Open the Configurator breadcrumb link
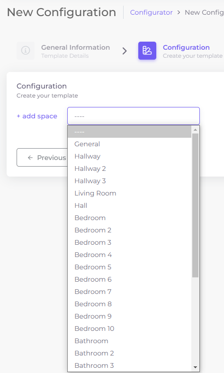The image size is (224, 373). pos(151,12)
